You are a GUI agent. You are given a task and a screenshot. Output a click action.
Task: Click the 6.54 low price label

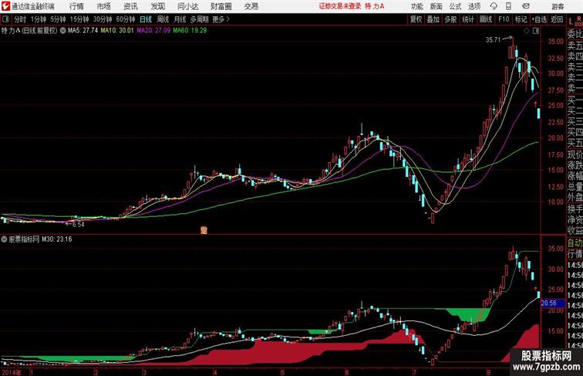click(78, 225)
